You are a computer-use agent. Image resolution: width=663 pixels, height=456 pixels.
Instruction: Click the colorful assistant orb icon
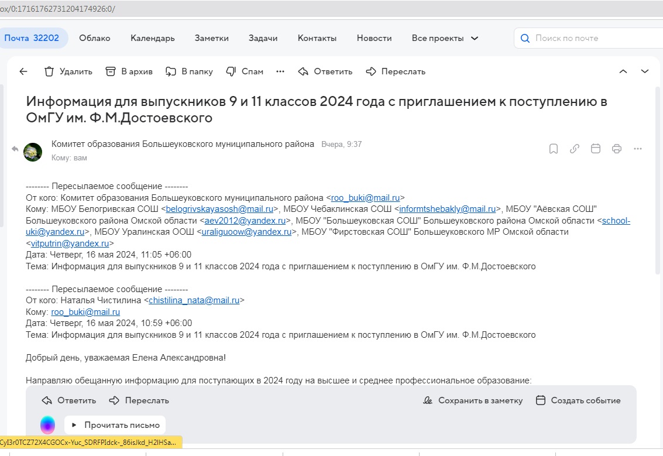click(47, 425)
